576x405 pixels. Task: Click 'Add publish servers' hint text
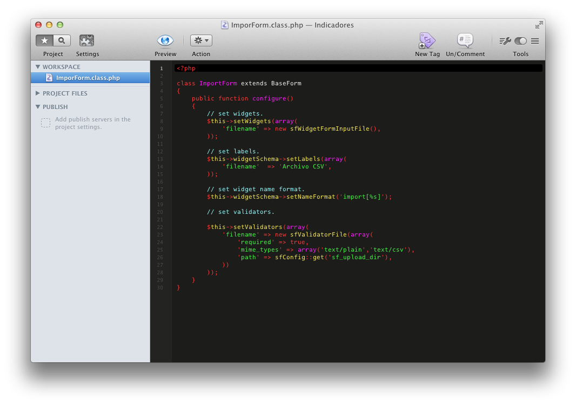coord(92,123)
